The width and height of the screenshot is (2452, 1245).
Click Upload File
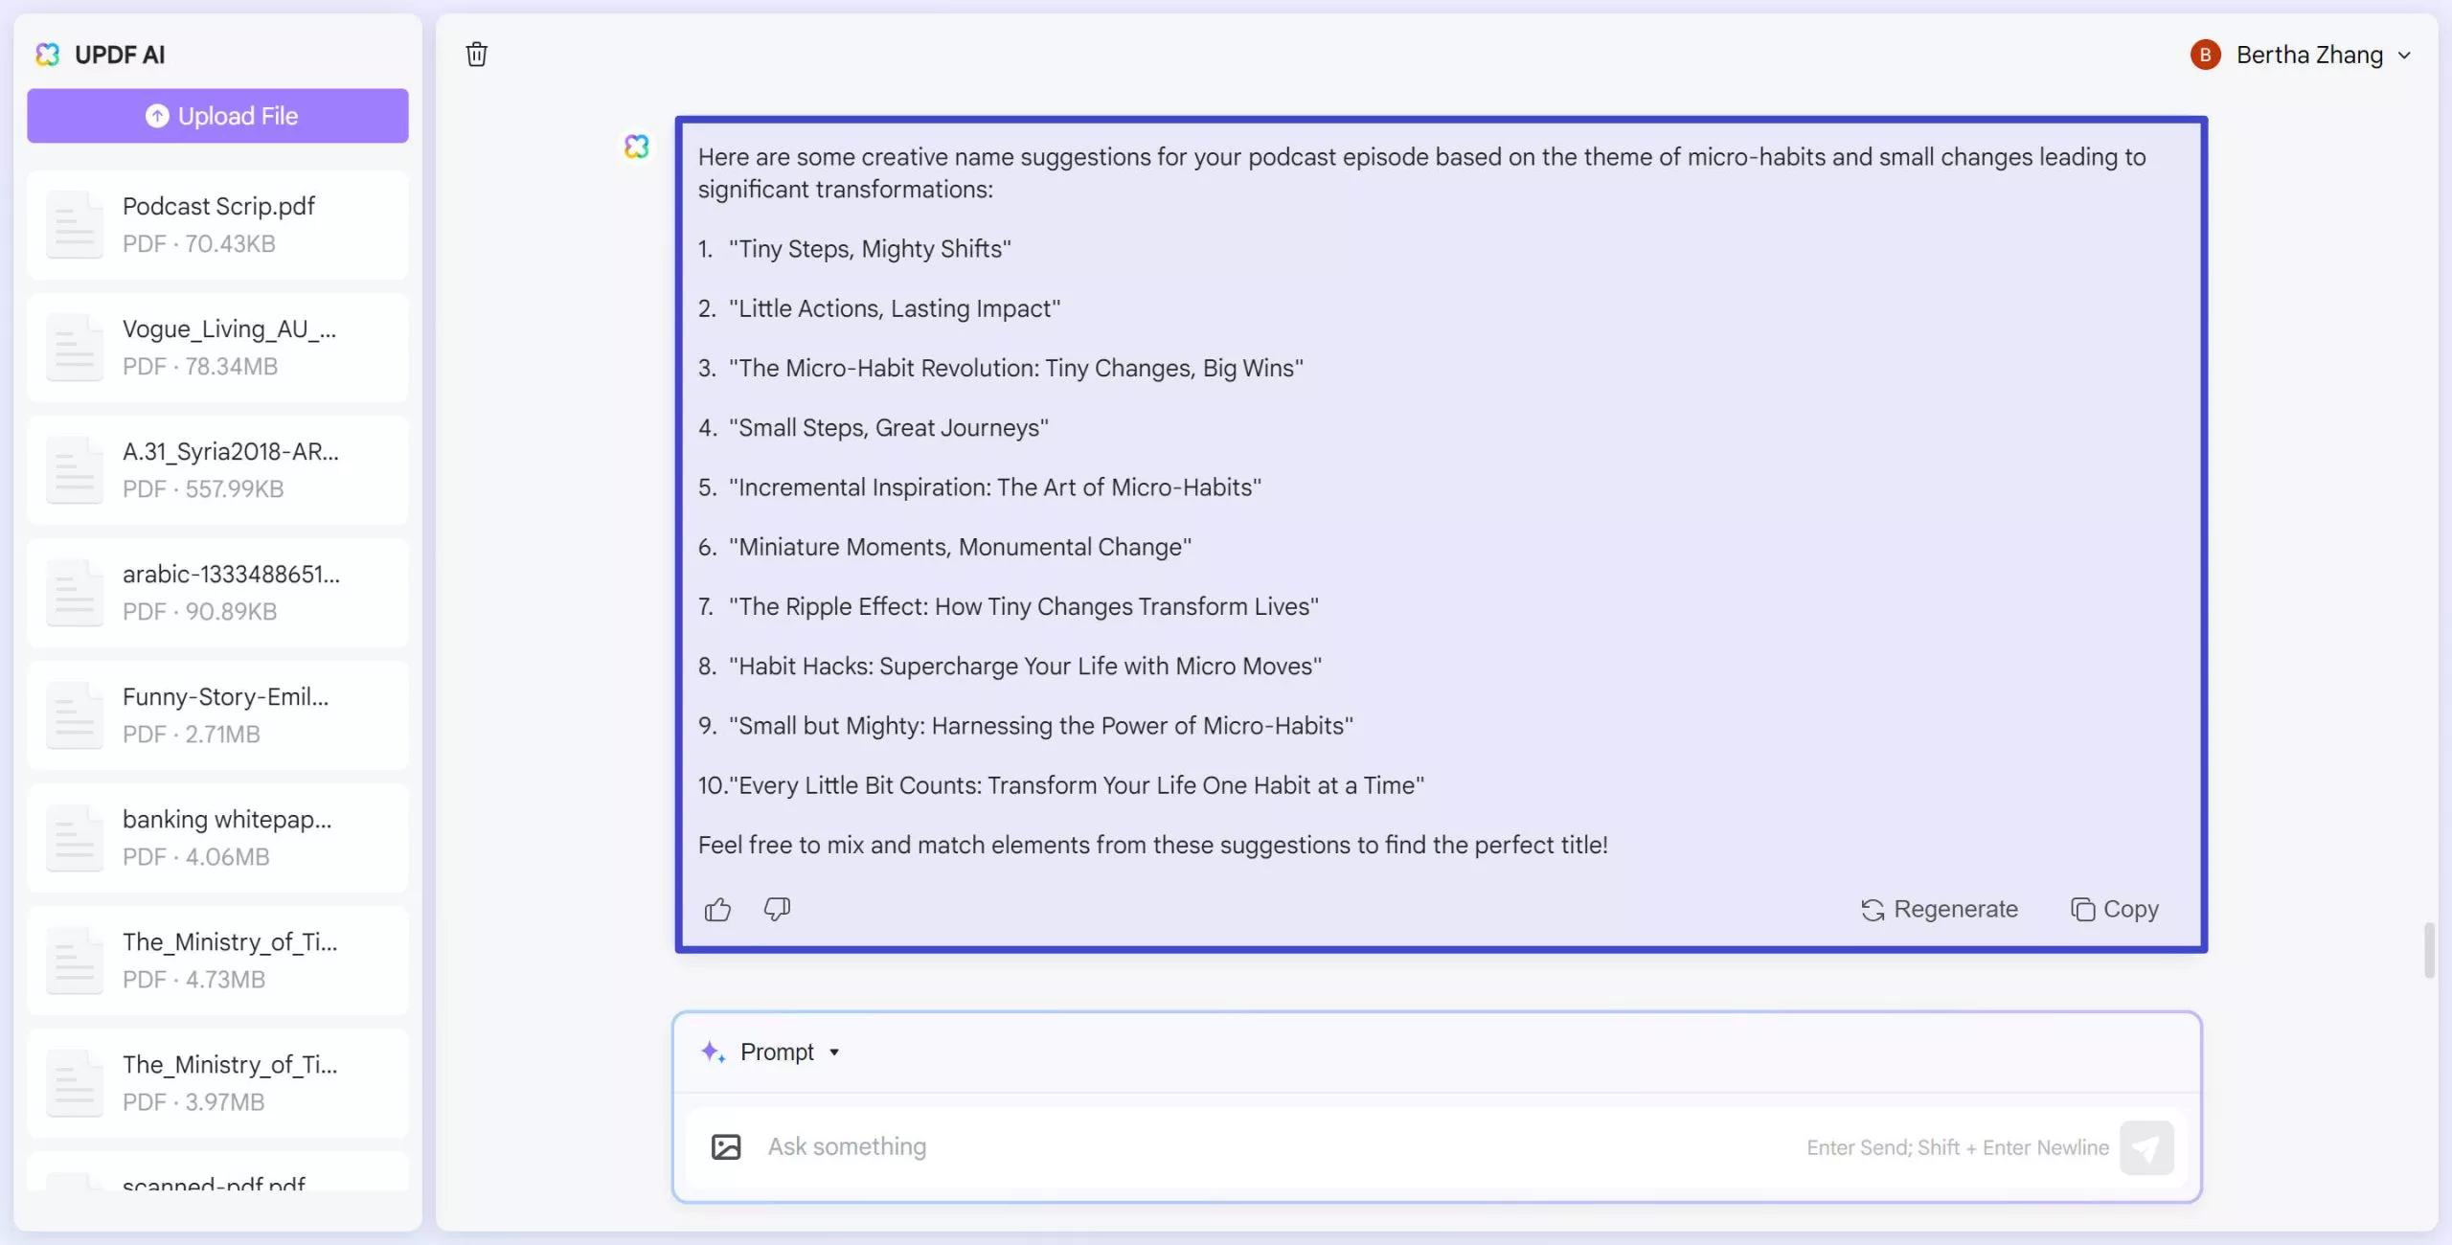coord(217,115)
